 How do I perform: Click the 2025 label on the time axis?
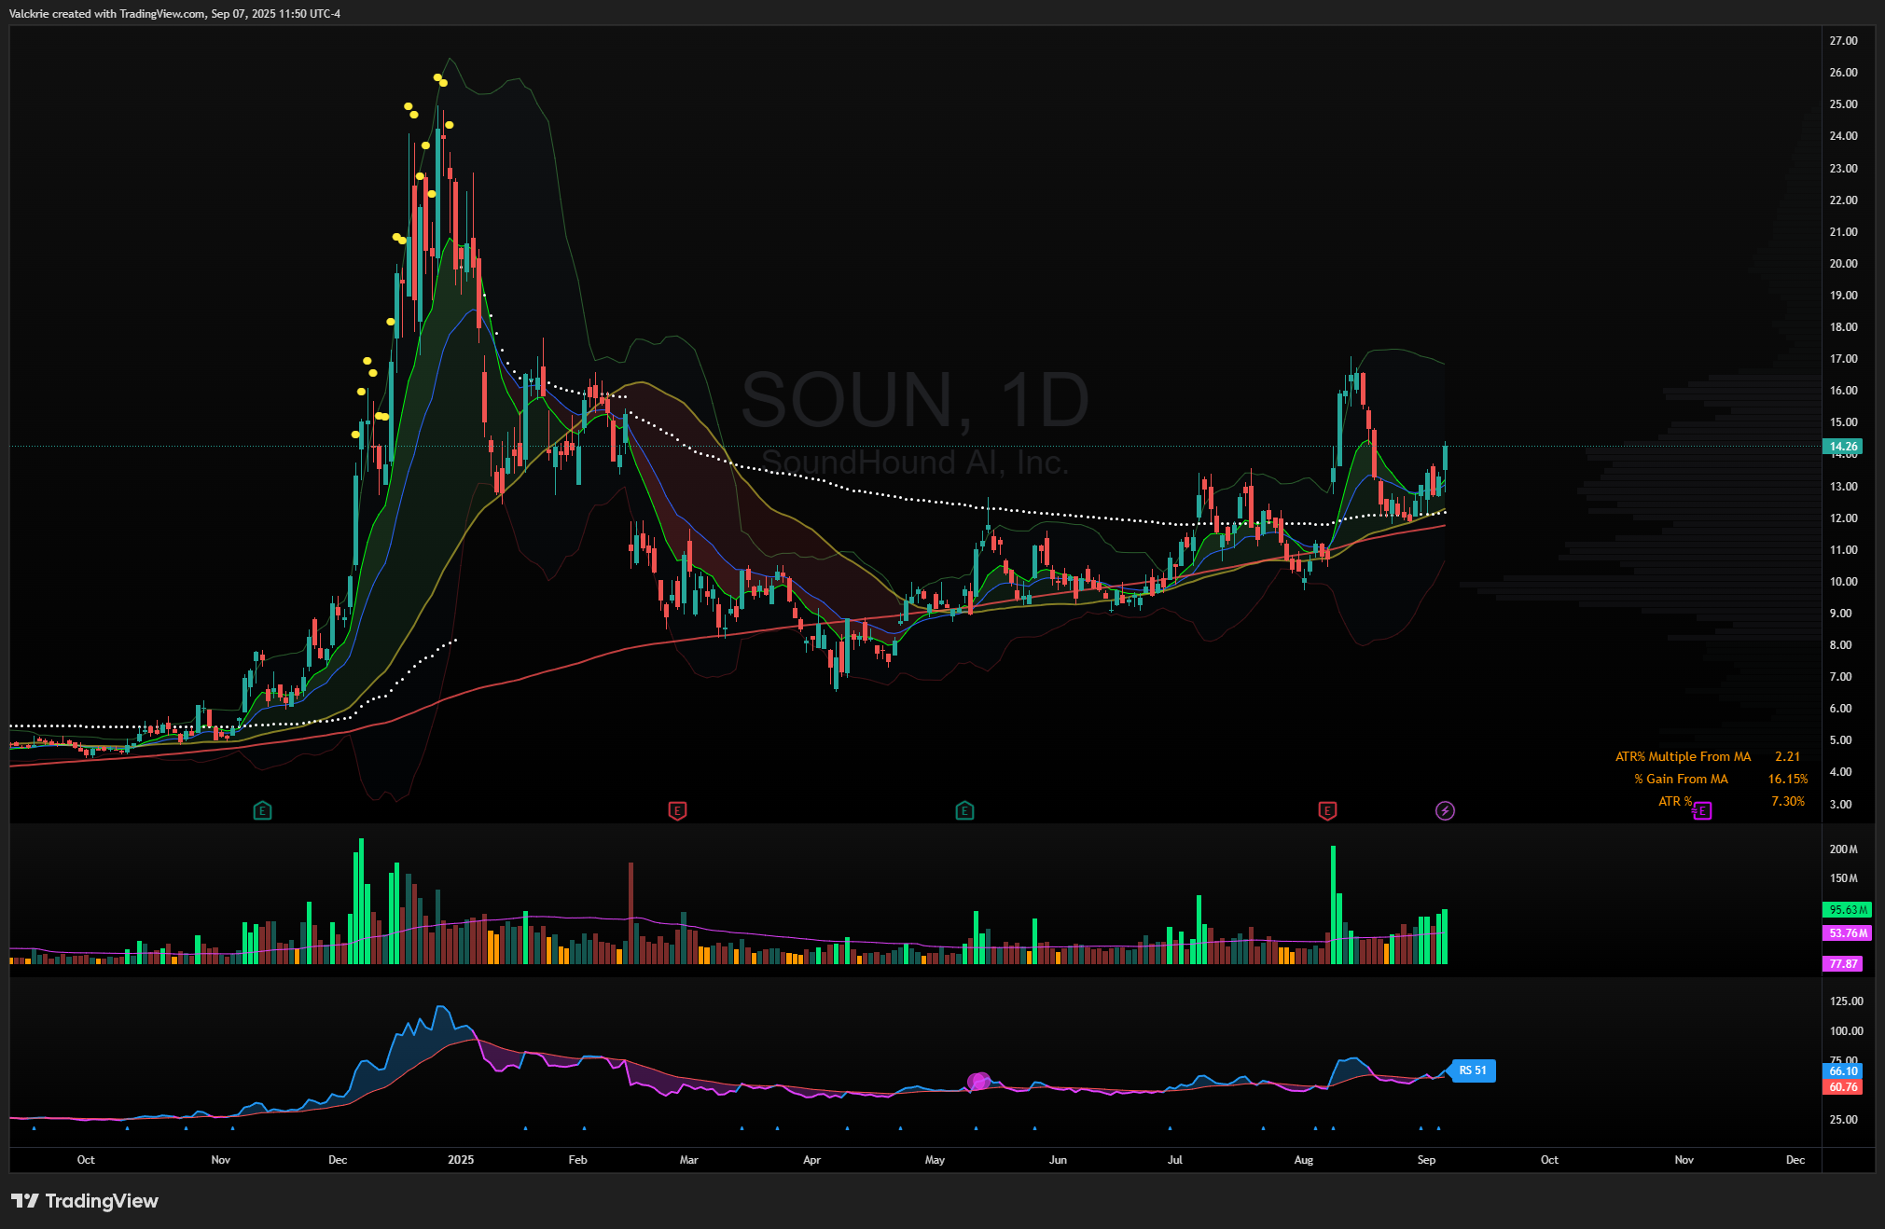point(461,1160)
